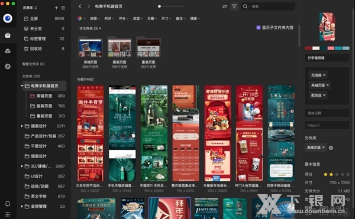Screen dimensions: 355x219
Task: Go forward with the right arrow
Action: point(89,6)
